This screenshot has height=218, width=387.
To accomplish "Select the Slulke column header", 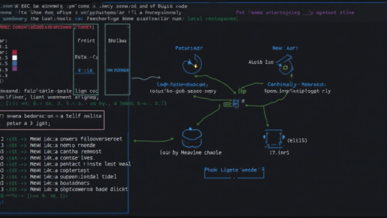I will 117,40.
